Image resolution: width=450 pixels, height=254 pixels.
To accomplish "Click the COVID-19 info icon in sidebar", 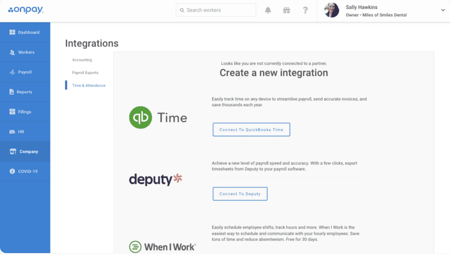I will [12, 171].
